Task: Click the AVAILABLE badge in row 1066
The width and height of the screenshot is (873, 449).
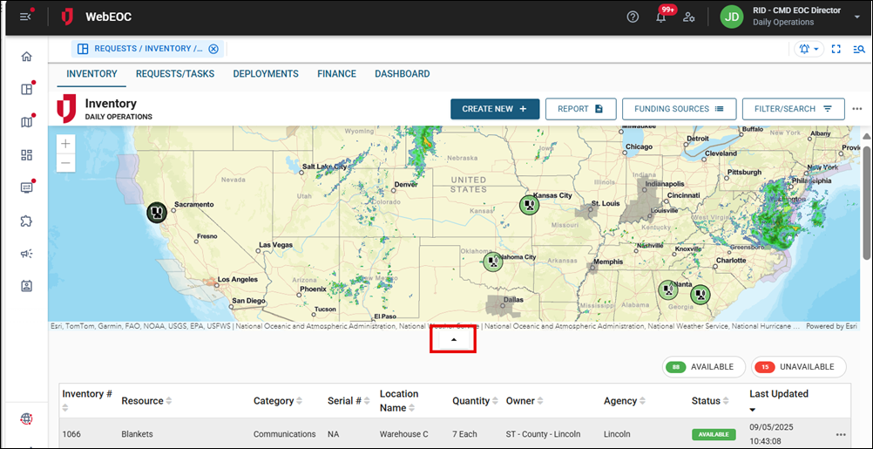Action: click(x=714, y=434)
